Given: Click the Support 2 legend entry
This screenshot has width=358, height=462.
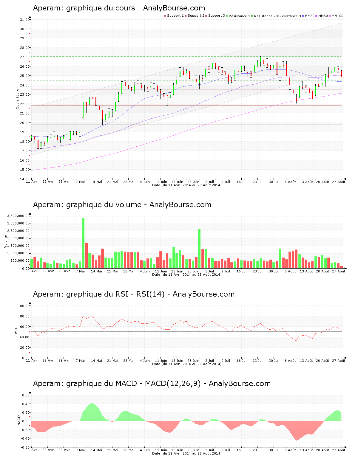Looking at the screenshot, I should coord(195,16).
